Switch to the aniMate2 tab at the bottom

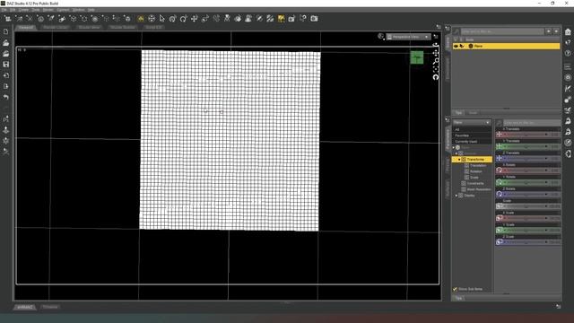[25, 307]
